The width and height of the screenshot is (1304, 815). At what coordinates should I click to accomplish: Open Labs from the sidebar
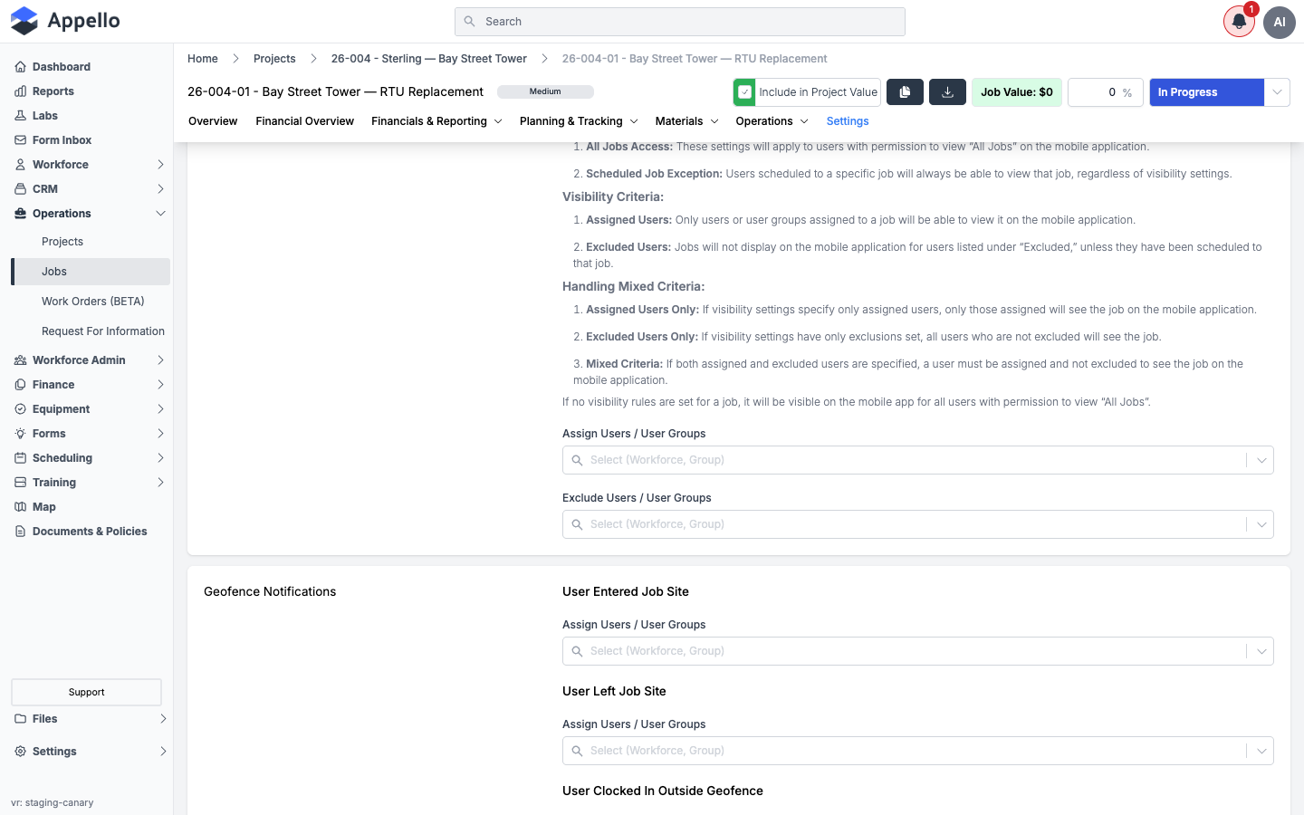[44, 116]
